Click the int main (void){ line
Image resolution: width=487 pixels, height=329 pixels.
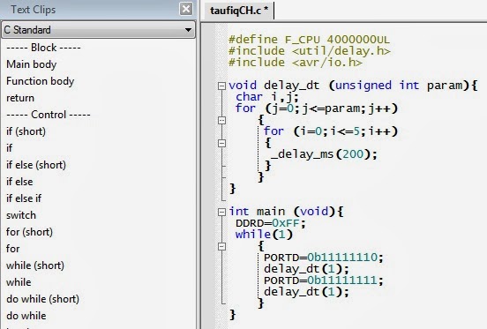286,212
